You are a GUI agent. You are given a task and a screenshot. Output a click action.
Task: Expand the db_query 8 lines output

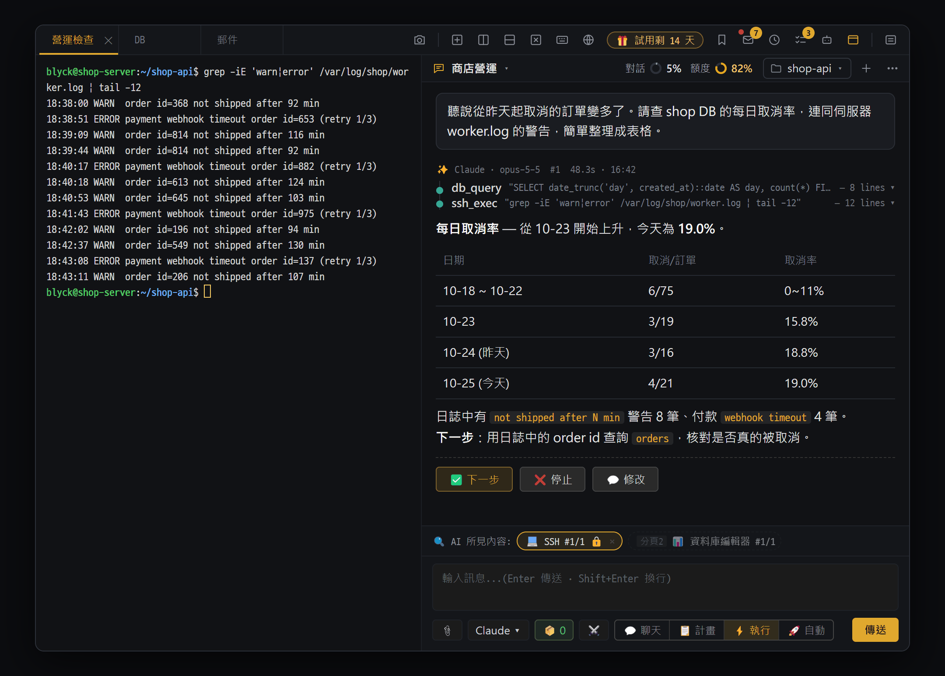click(867, 187)
